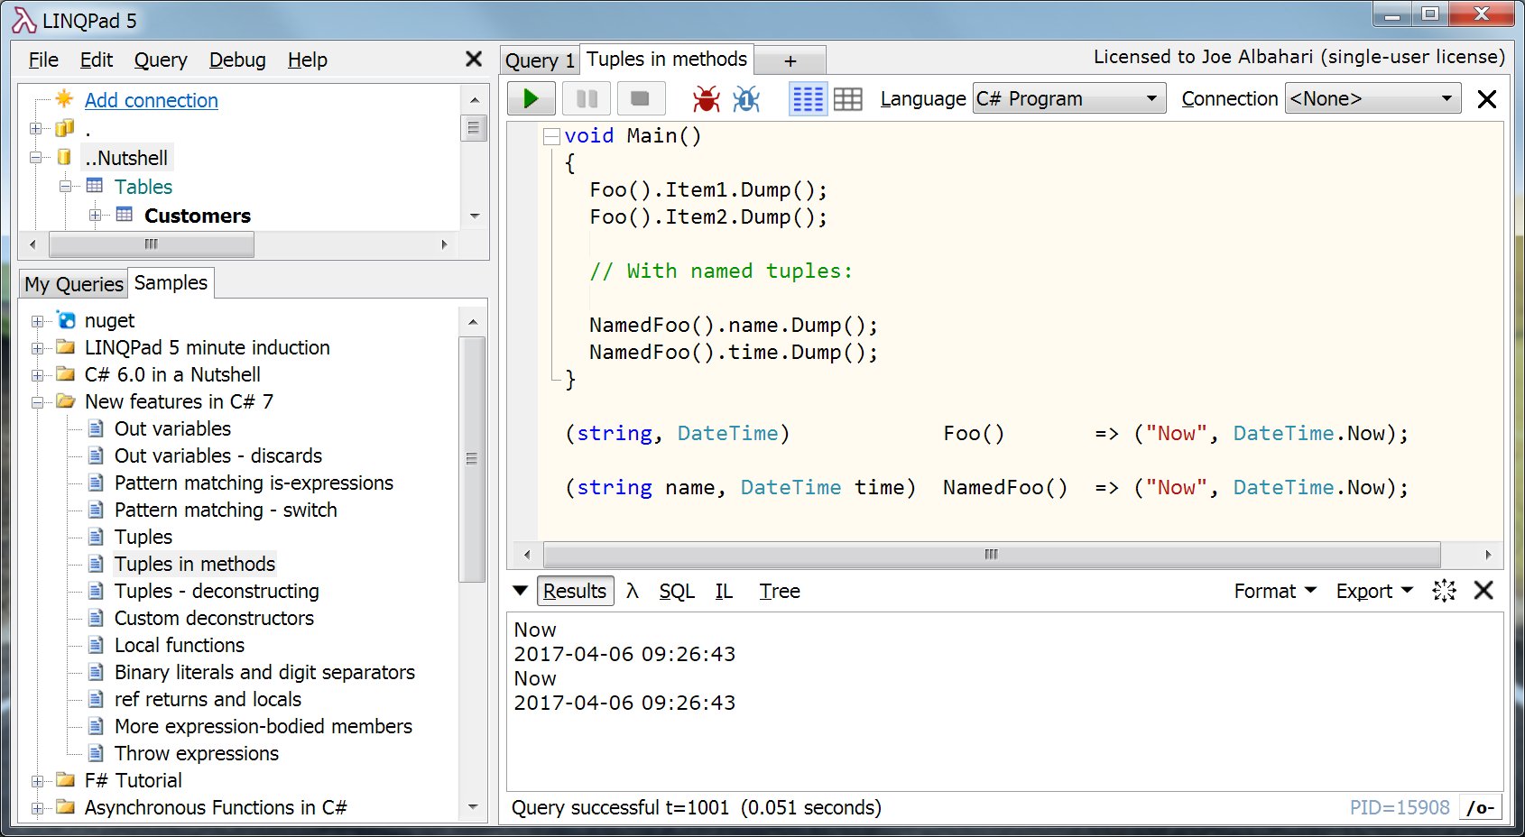Click the break-on-exception debugger icon
Viewport: 1525px width, 837px height.
pyautogui.click(x=746, y=98)
